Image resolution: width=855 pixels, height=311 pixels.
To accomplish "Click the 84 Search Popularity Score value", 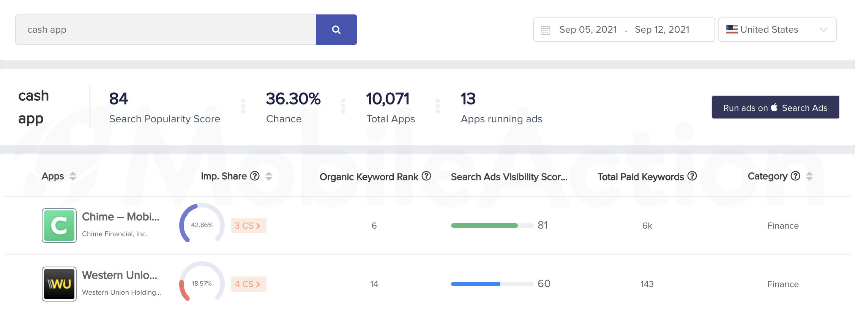I will pos(118,99).
